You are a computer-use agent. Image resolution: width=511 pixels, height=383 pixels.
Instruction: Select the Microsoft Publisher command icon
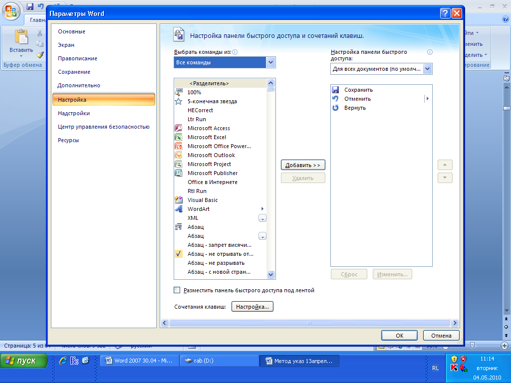pos(179,173)
